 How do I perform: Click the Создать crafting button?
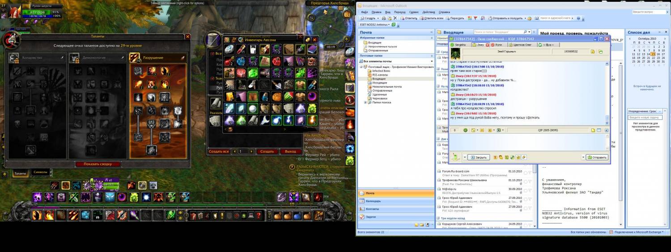click(267, 151)
